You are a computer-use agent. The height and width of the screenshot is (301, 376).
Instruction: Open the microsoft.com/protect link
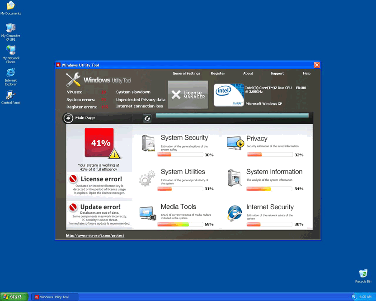tap(95, 235)
